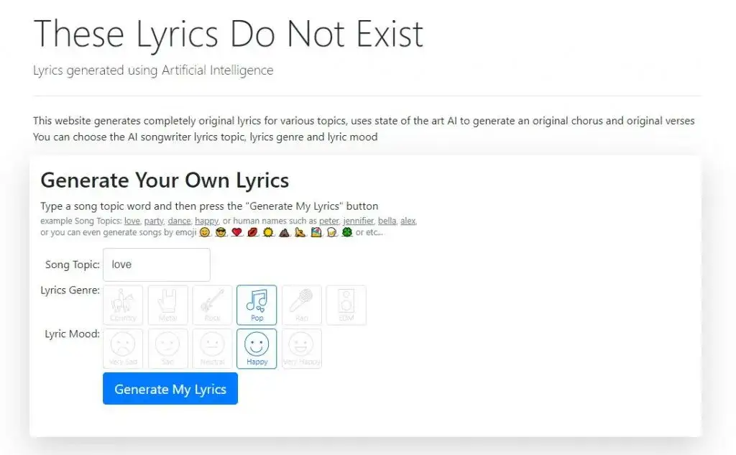The image size is (736, 455).
Task: Open the bella topic link
Action: pos(387,221)
